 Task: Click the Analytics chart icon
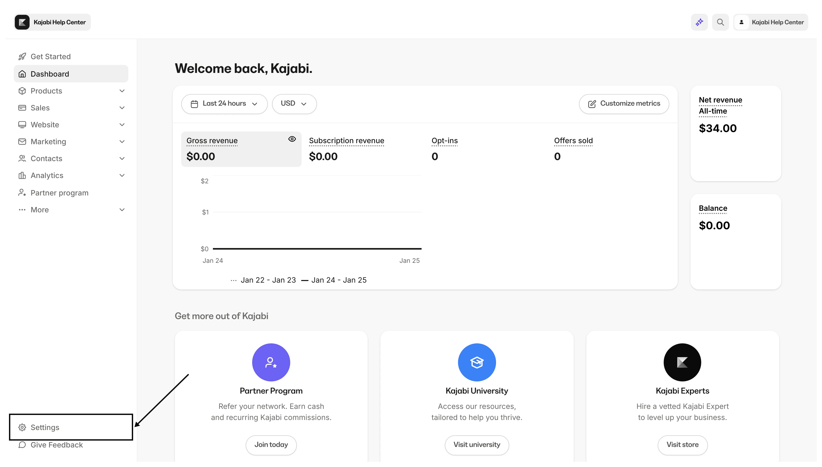[22, 175]
